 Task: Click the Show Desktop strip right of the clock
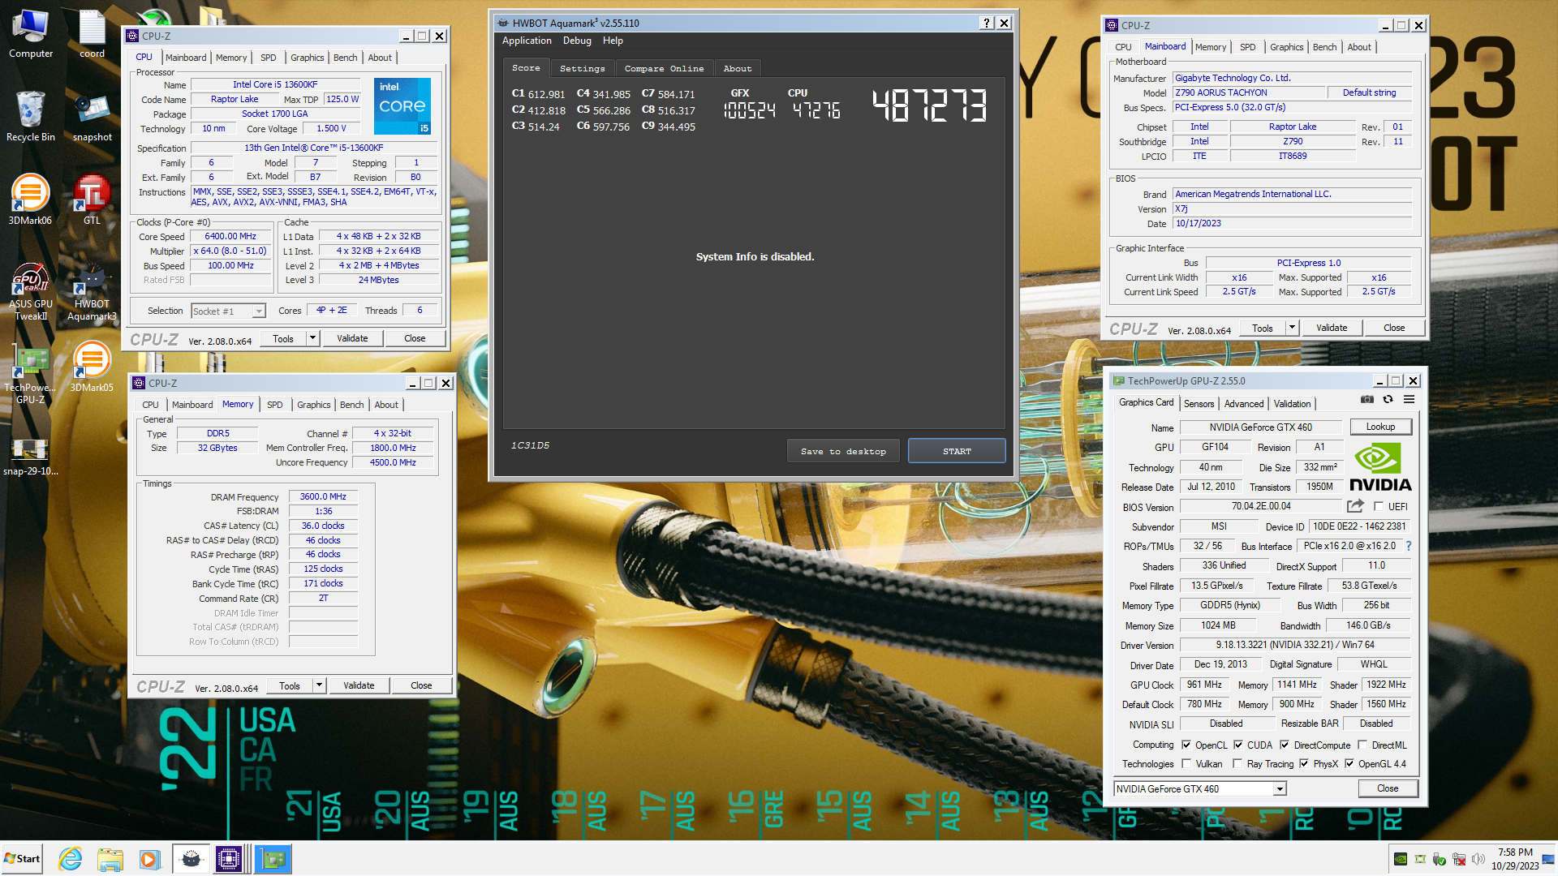pyautogui.click(x=1550, y=859)
